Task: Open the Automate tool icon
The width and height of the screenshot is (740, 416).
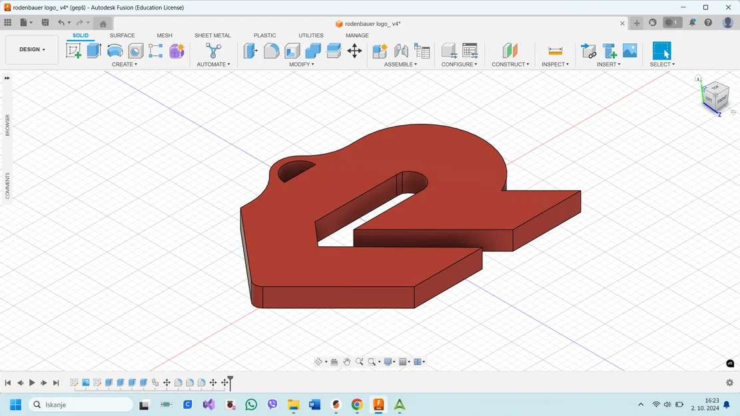Action: [x=213, y=51]
